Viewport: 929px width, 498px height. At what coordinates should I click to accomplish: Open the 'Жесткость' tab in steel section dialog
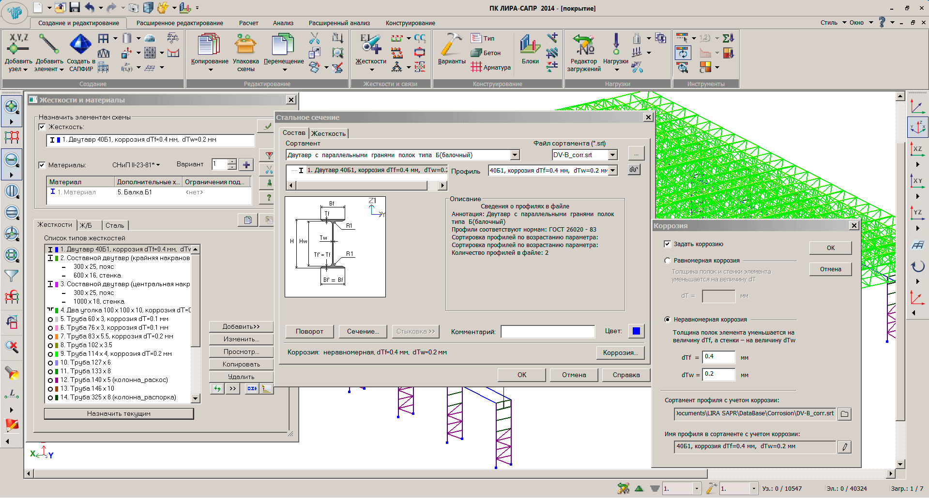point(328,133)
